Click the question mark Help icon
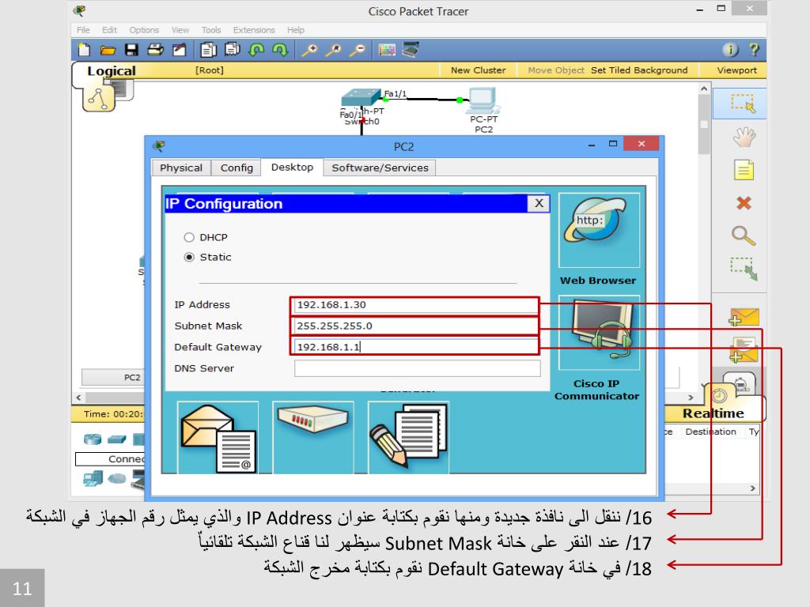The height and width of the screenshot is (607, 810). tap(754, 50)
